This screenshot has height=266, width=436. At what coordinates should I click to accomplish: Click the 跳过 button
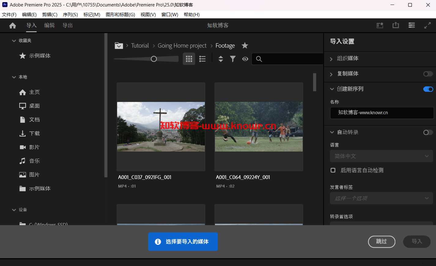pos(382,242)
